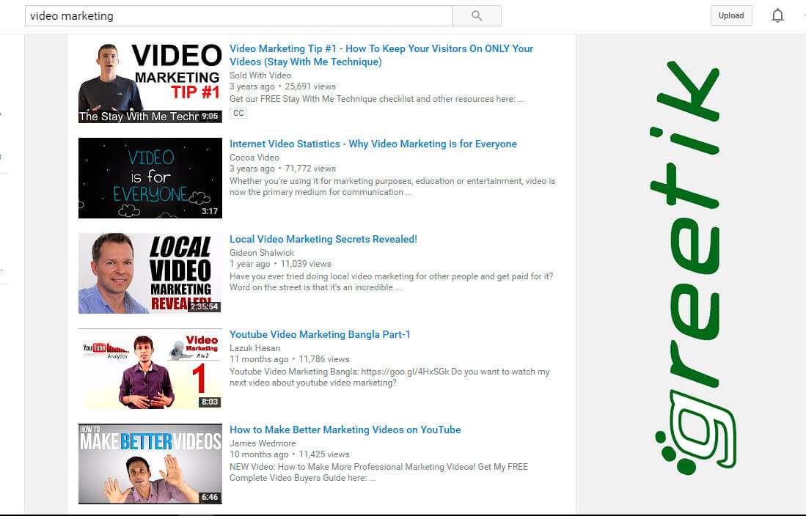The height and width of the screenshot is (516, 806).
Task: Click the CC closed captions badge
Action: click(238, 113)
